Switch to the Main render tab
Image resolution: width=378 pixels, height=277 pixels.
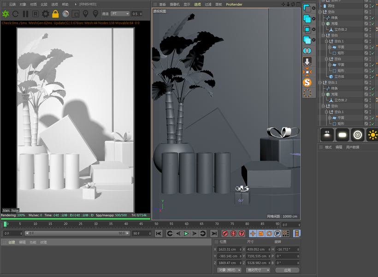(6, 211)
